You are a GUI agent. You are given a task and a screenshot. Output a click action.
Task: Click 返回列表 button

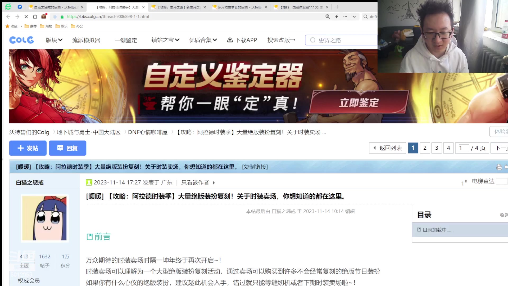(388, 148)
